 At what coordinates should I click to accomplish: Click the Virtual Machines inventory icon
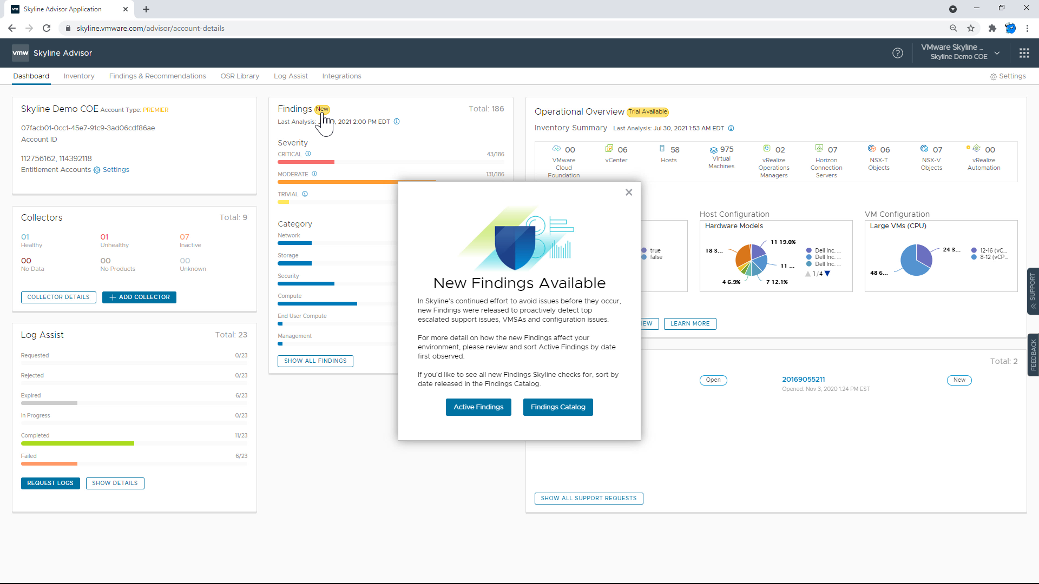tap(714, 150)
